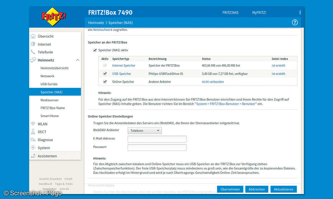Click the WLAN wifi icon
Screen dimensions: 333x199
[x=33, y=124]
